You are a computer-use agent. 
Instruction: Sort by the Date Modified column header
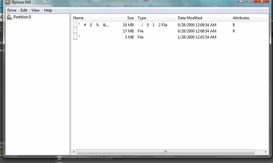pos(190,18)
